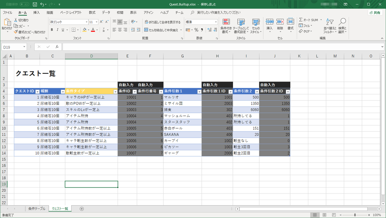This screenshot has width=386, height=218.
Task: Click the font color A swatch
Action: (x=93, y=30)
